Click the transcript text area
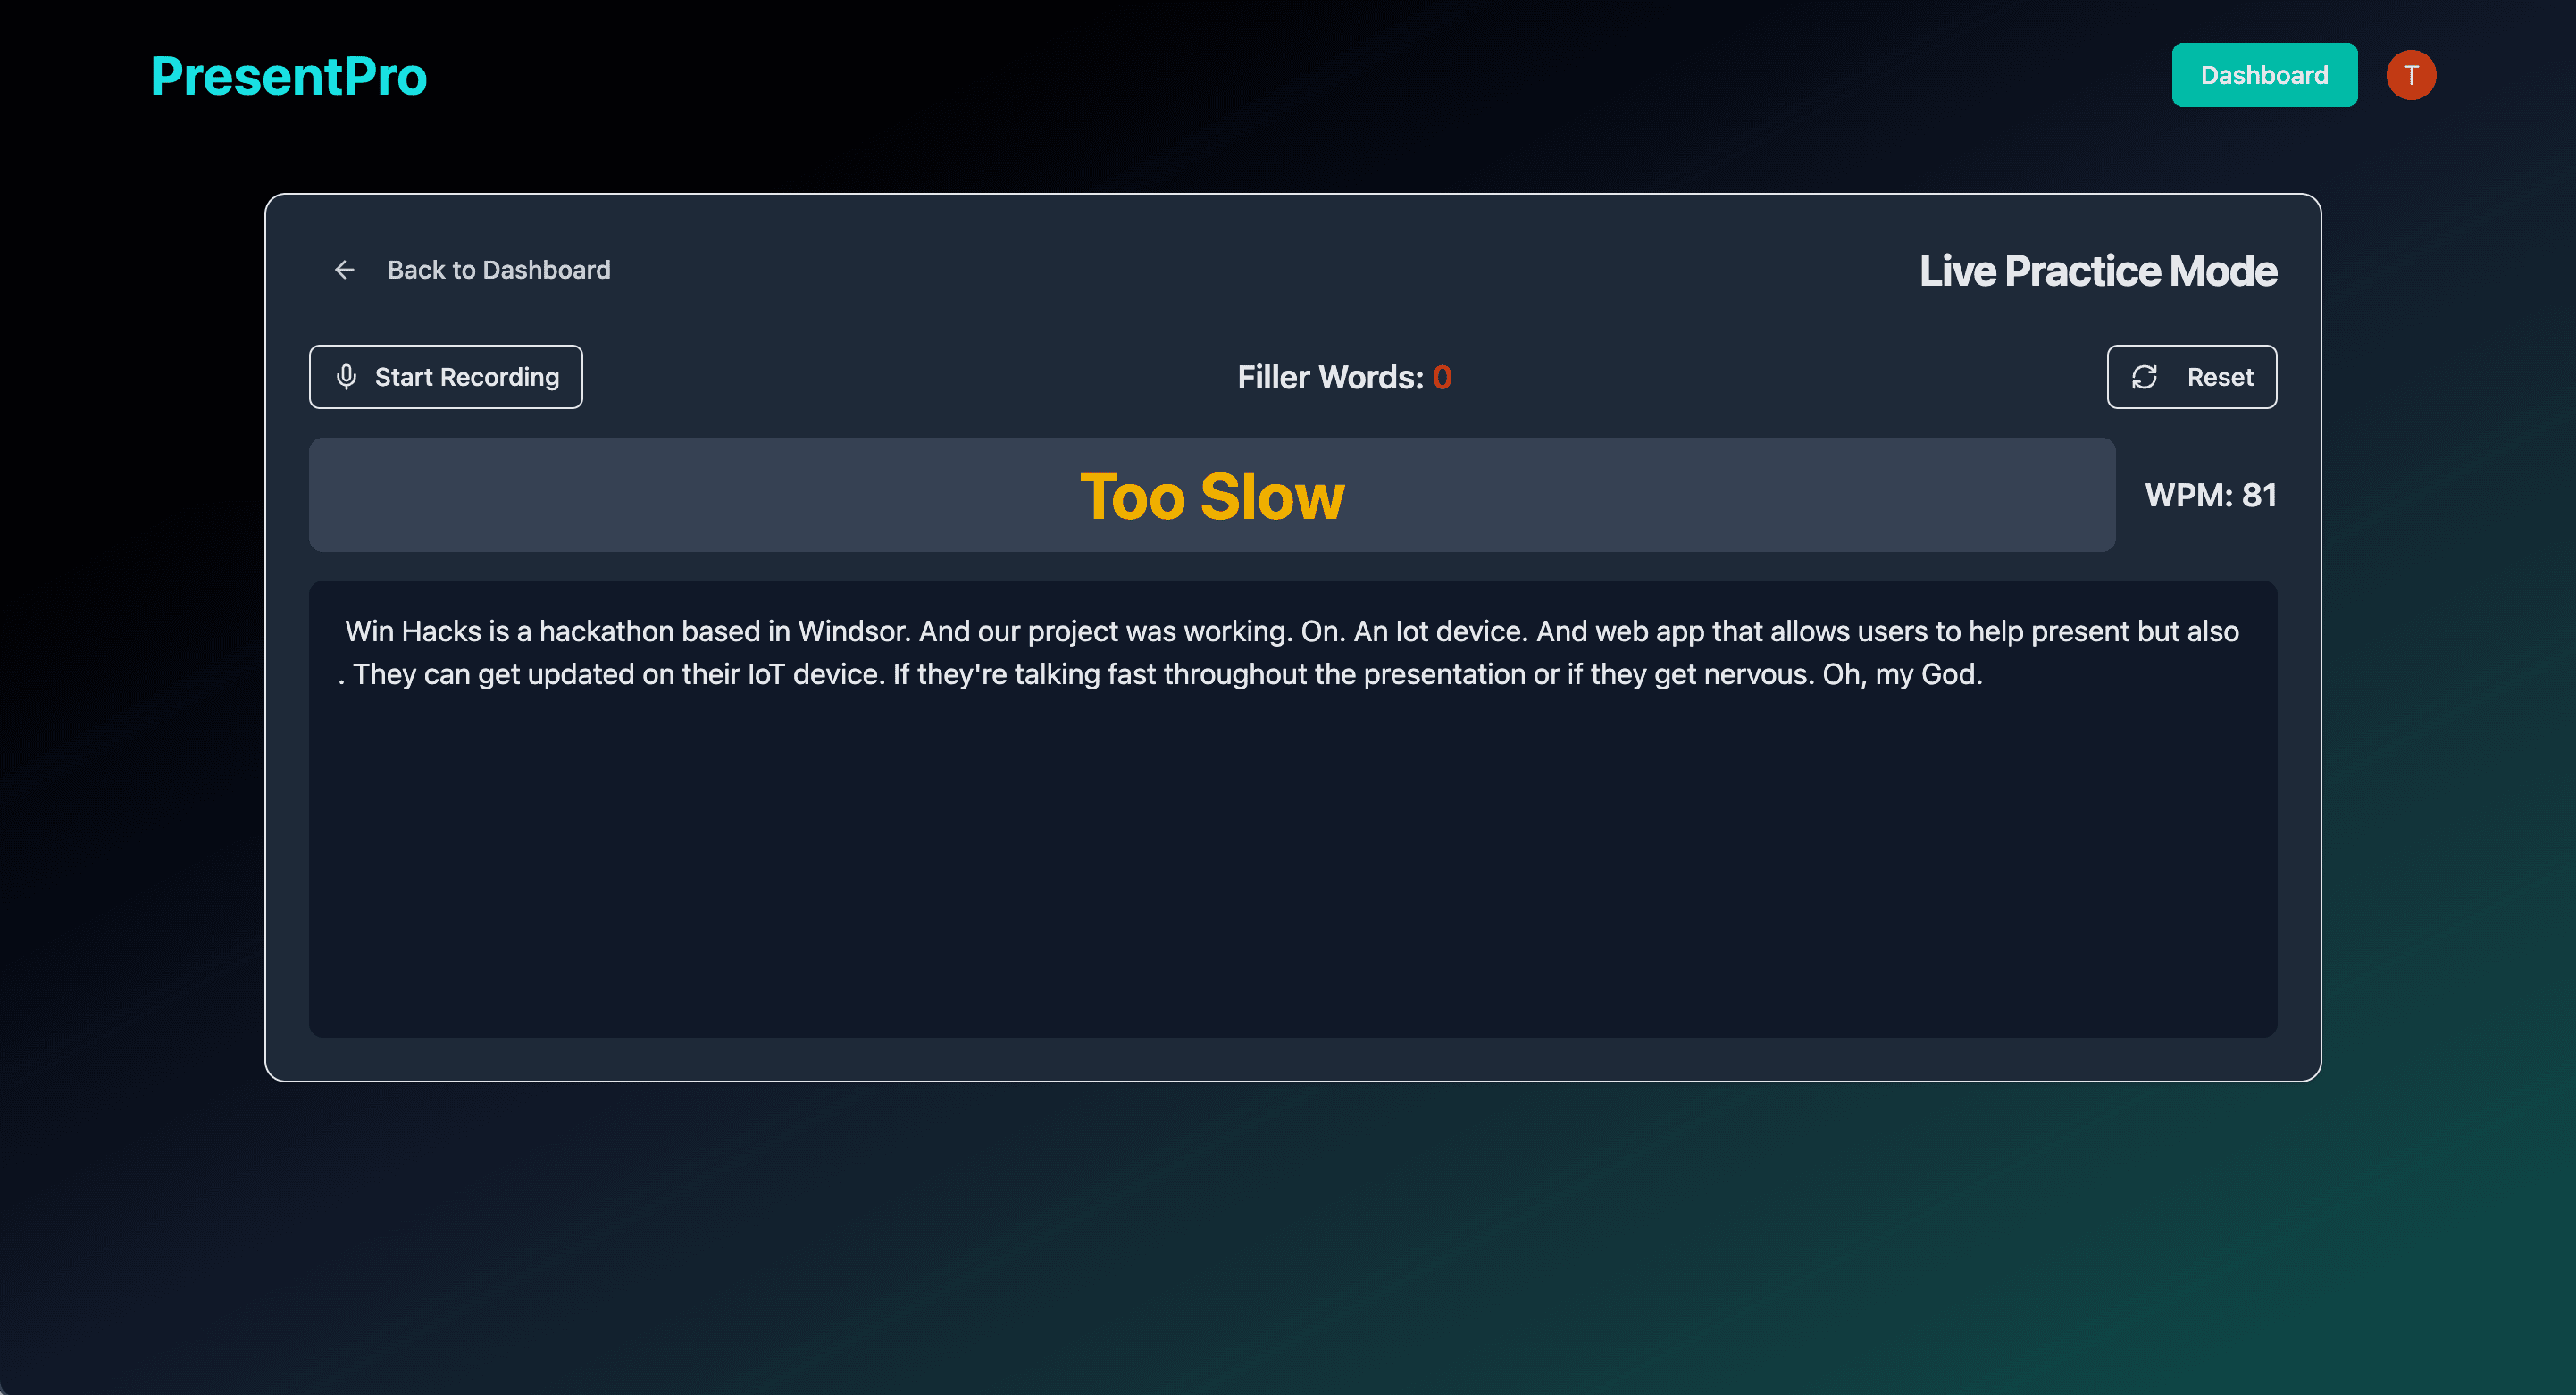This screenshot has width=2576, height=1395. (1293, 808)
